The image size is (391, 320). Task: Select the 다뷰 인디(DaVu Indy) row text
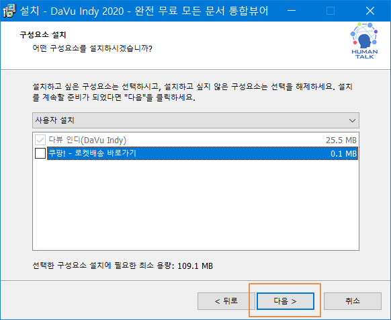coord(87,140)
